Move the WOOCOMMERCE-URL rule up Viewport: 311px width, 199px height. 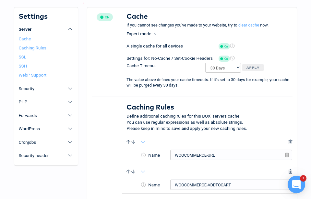(x=128, y=142)
